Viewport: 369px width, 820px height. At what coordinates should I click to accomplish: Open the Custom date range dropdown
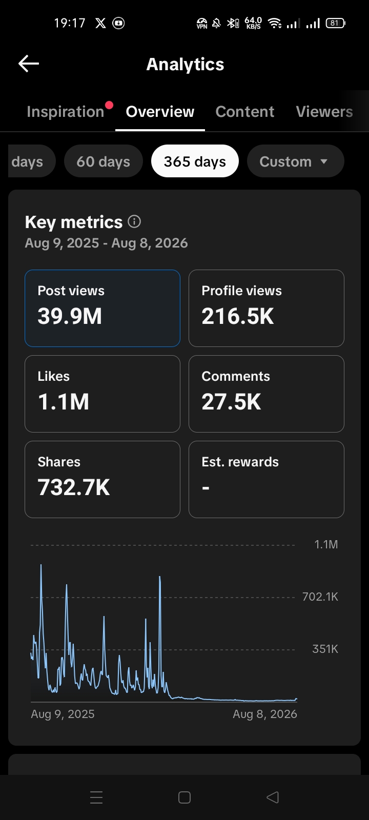(295, 161)
